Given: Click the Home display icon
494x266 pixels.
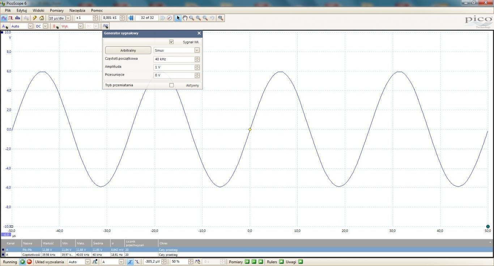Looking at the screenshot, I should tap(42, 18).
